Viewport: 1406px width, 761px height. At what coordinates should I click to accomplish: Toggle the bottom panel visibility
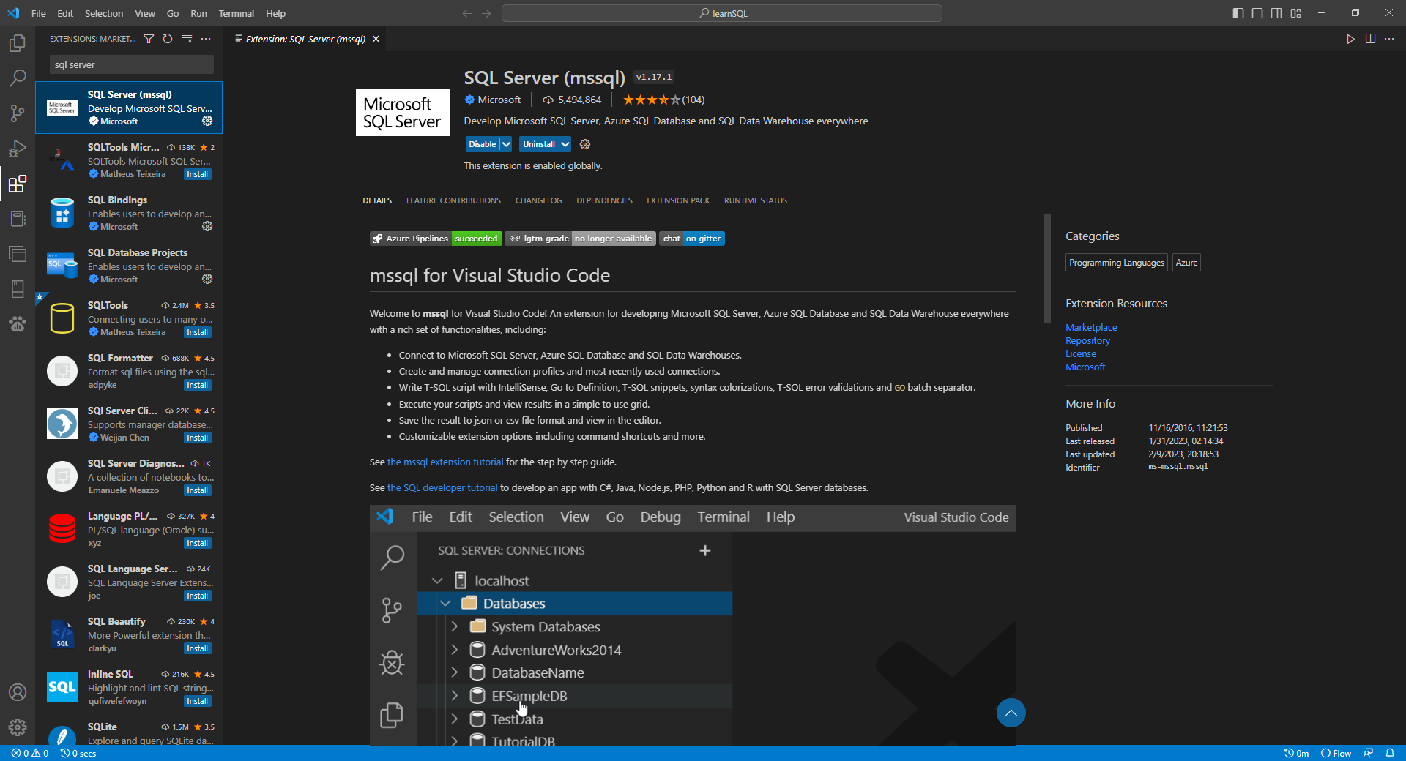1257,12
